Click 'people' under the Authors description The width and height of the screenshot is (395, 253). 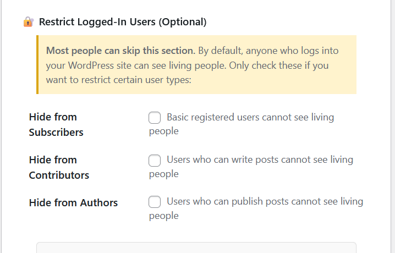pos(163,216)
